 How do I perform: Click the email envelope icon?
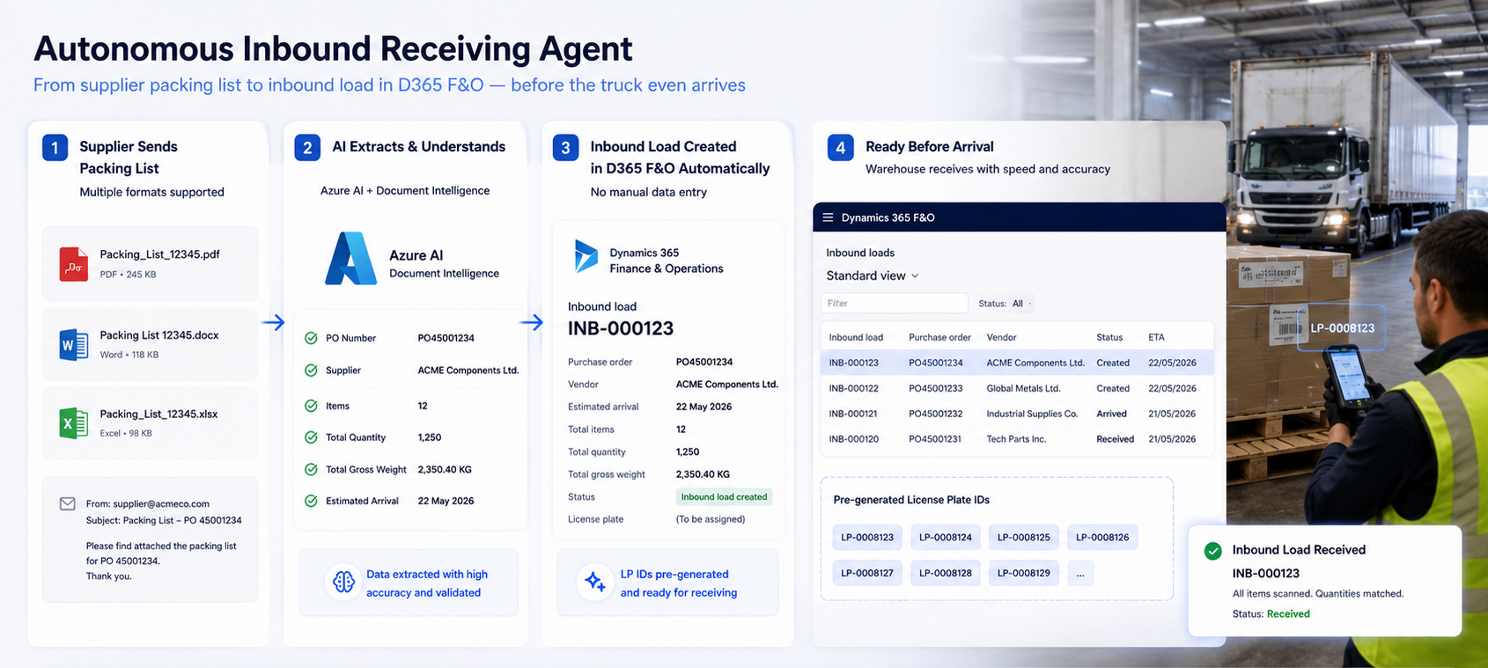(67, 503)
